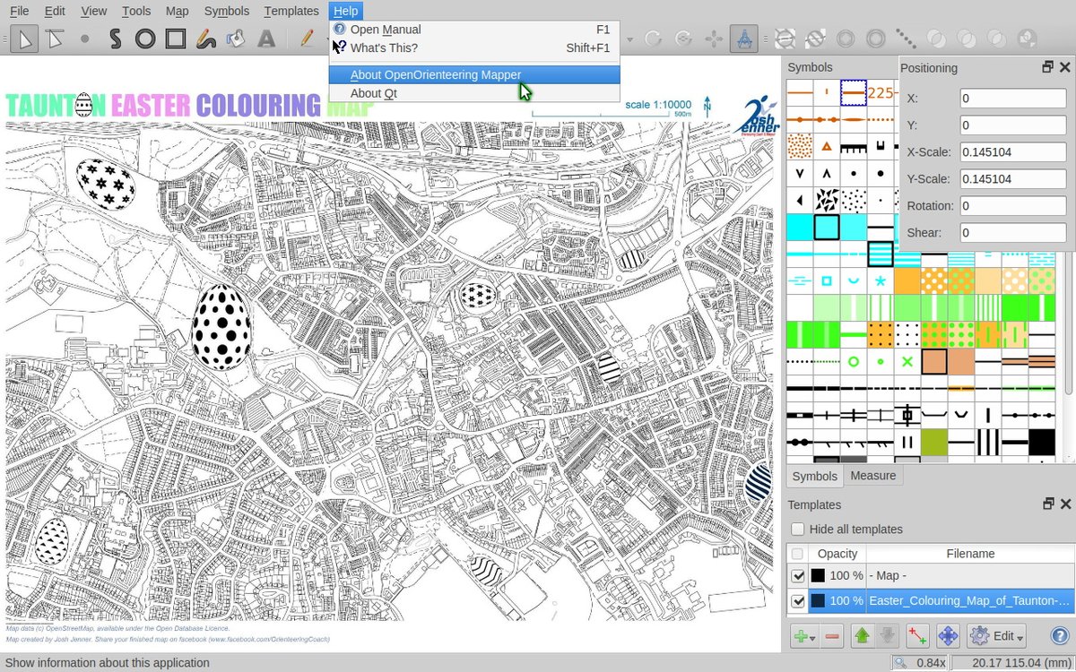
Task: Select the Write text tool
Action: [266, 39]
